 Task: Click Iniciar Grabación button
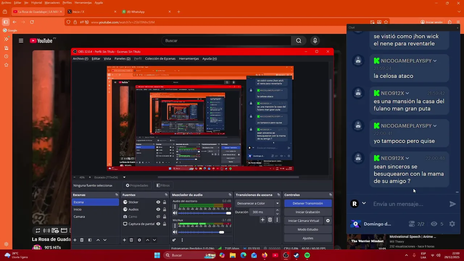click(x=308, y=212)
